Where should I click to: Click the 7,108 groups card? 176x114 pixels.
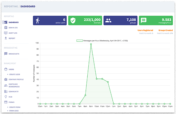120,20
